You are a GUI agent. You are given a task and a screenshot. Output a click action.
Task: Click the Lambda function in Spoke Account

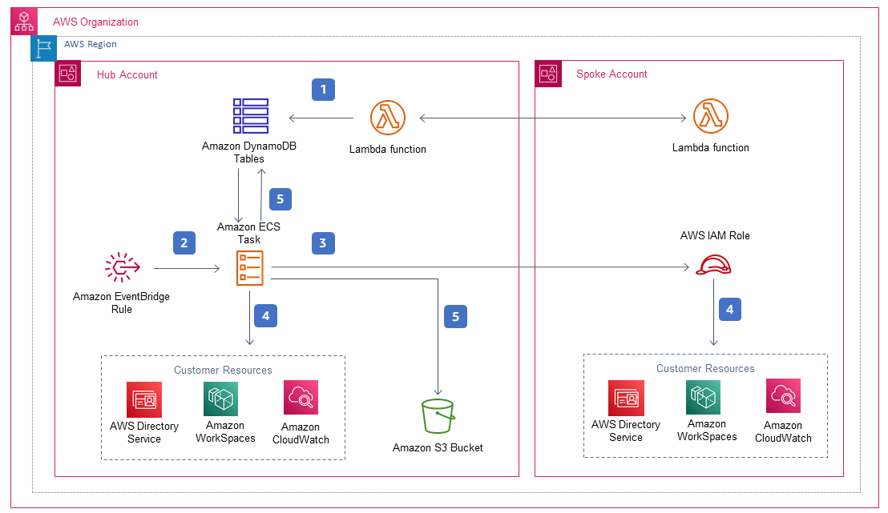point(711,118)
